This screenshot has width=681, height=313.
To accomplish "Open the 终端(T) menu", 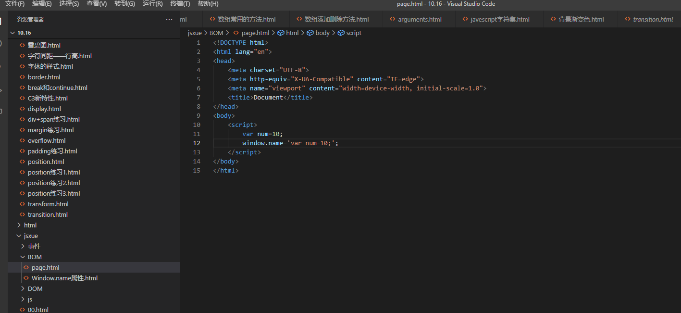I will pyautogui.click(x=180, y=4).
